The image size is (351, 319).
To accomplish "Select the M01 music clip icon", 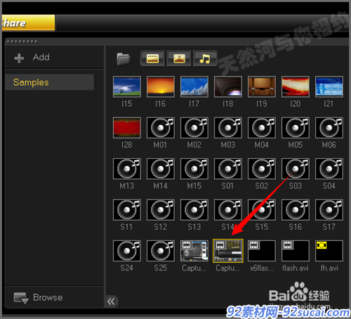I will pos(161,128).
